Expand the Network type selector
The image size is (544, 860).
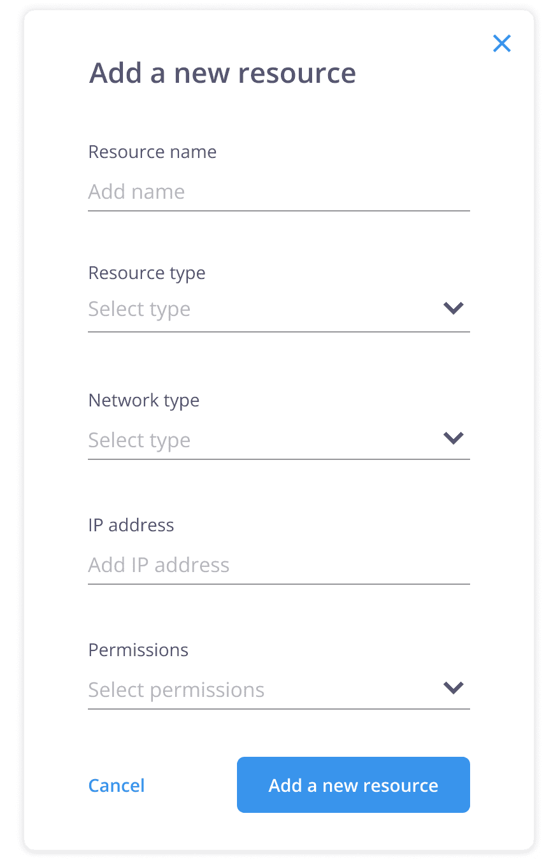coord(268,440)
